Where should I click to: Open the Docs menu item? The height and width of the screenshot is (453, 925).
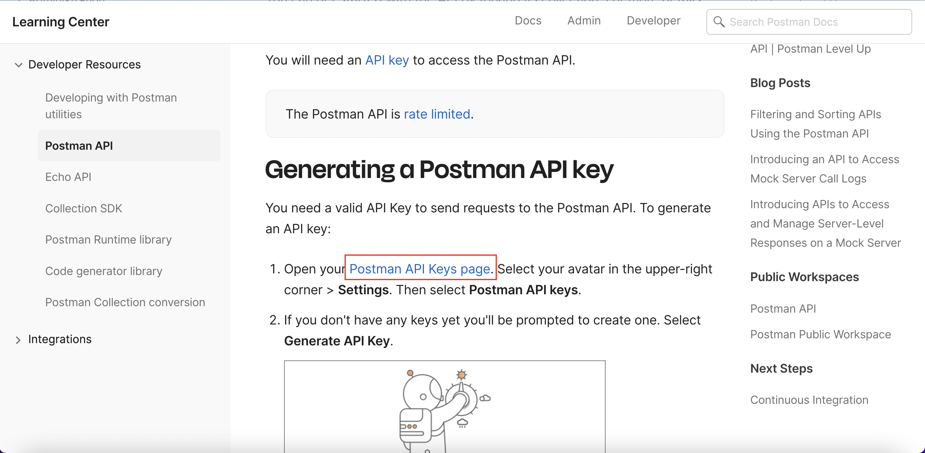tap(528, 21)
